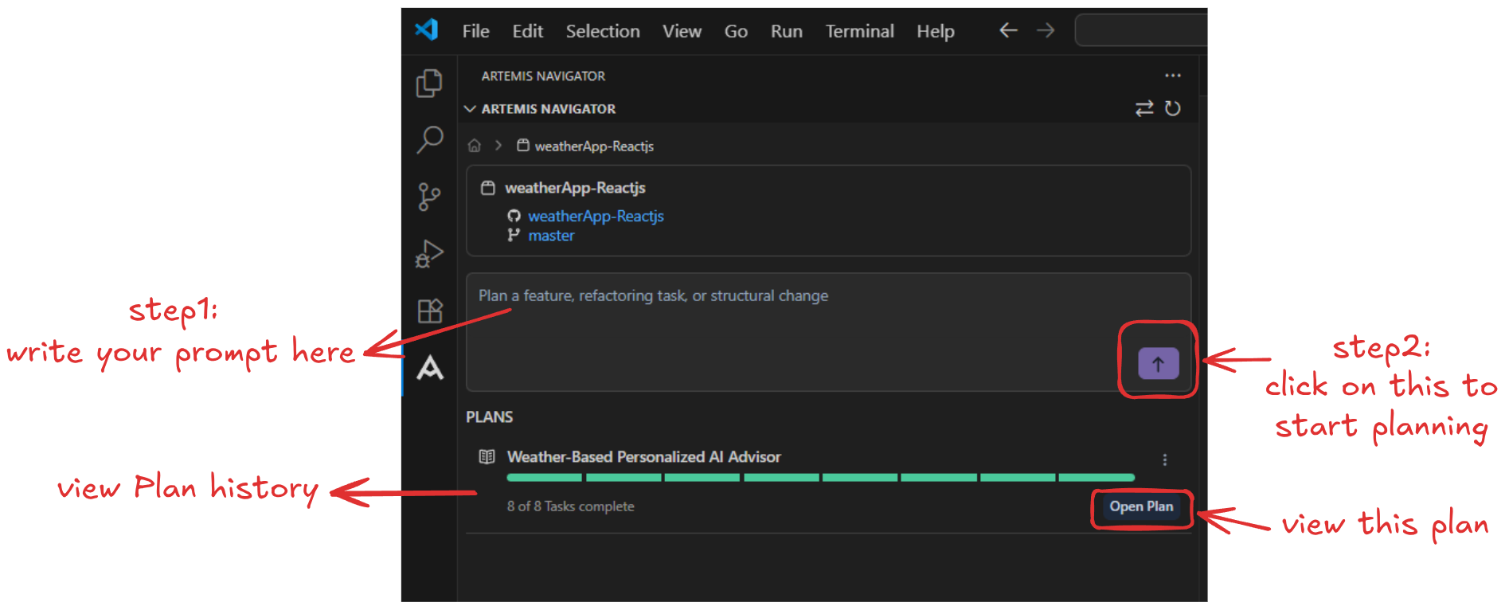
Task: Collapse the ARTEMIS NAVIGATOR section
Action: [x=471, y=109]
